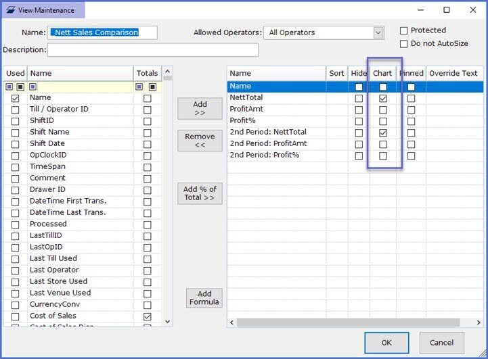The image size is (488, 359).
Task: Click into the Description text field
Action: click(x=153, y=50)
